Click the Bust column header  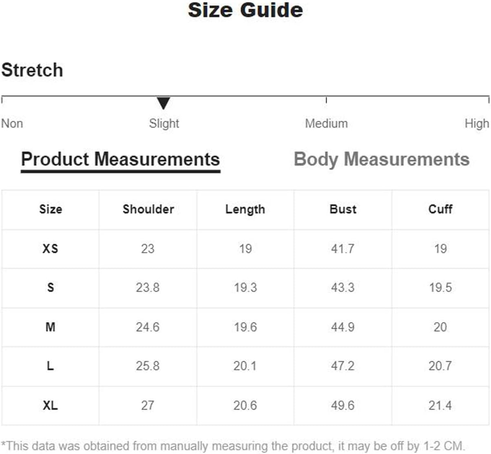(x=343, y=209)
